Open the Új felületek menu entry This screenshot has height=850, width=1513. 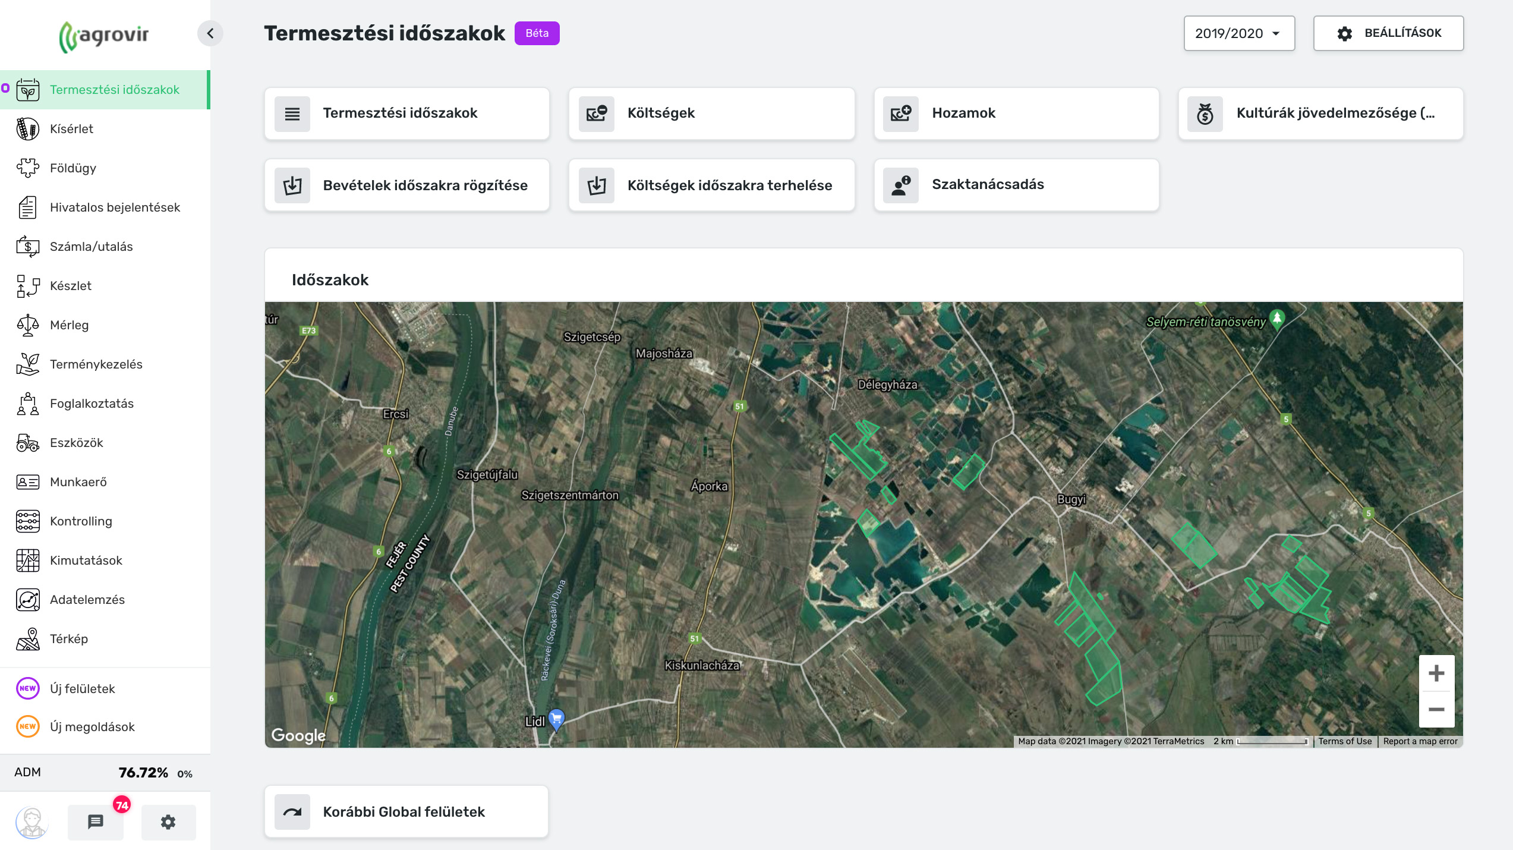(x=104, y=689)
